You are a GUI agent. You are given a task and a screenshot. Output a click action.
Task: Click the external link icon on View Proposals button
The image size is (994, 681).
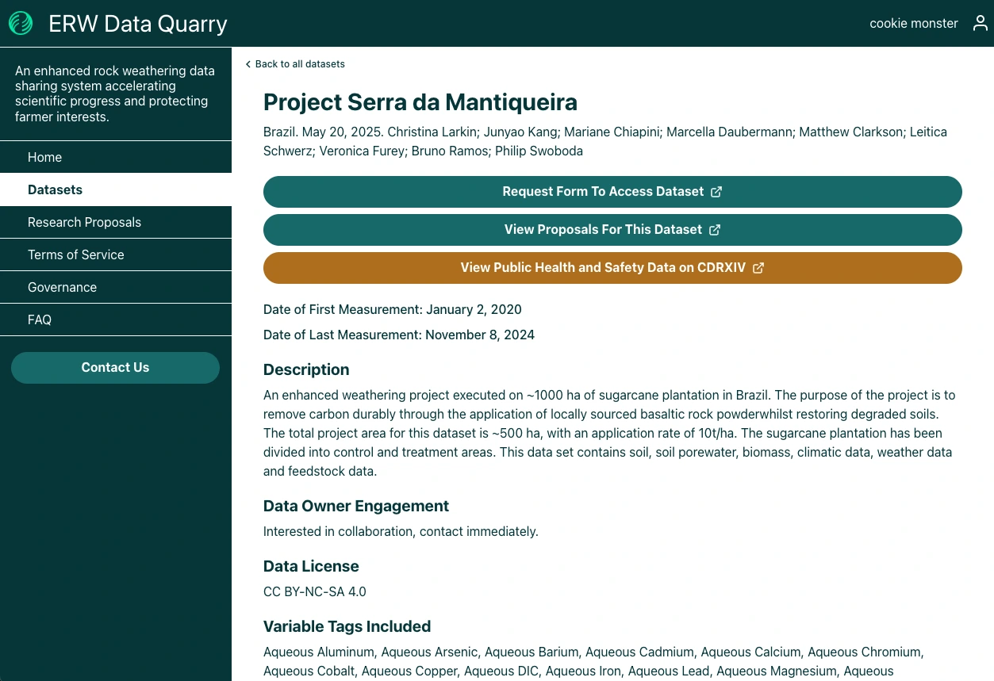714,229
